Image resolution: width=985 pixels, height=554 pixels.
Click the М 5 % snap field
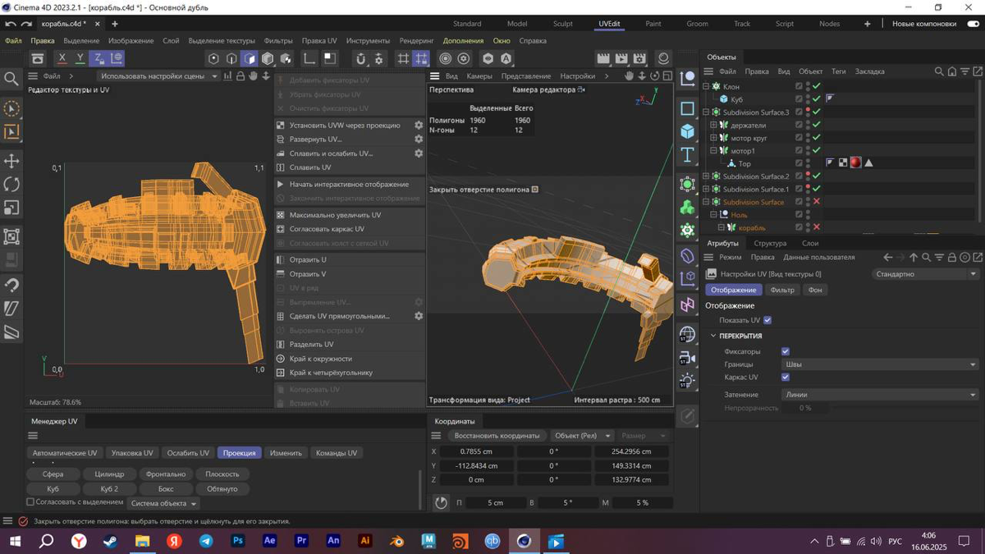coord(642,502)
